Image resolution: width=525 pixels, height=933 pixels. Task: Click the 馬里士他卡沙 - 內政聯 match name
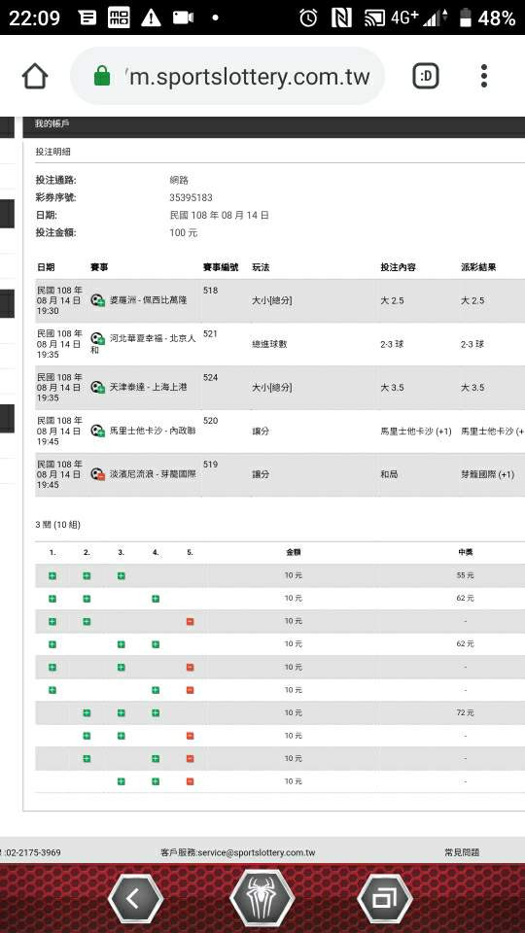point(153,431)
